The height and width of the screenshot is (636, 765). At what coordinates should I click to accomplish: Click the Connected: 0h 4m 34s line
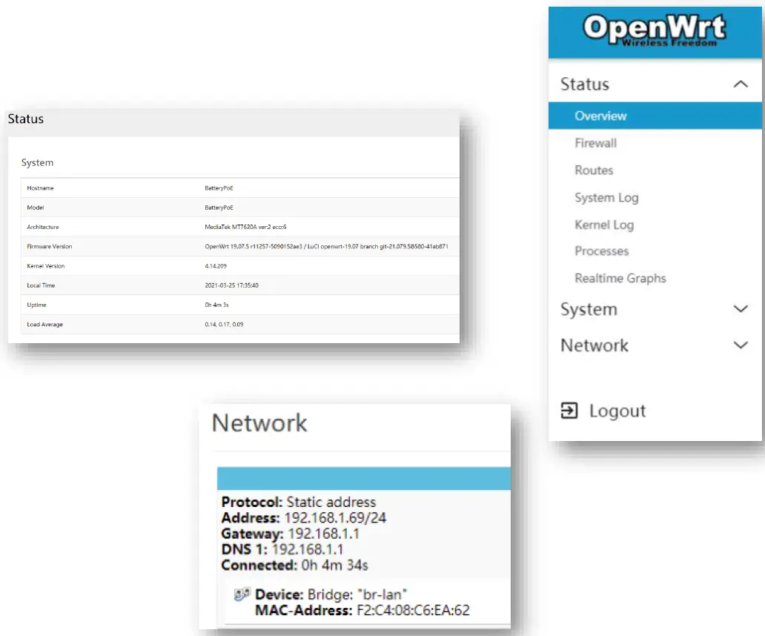[295, 565]
